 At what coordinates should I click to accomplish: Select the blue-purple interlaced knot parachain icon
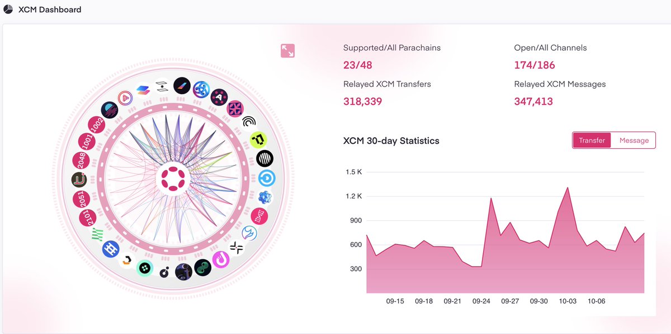(x=201, y=89)
